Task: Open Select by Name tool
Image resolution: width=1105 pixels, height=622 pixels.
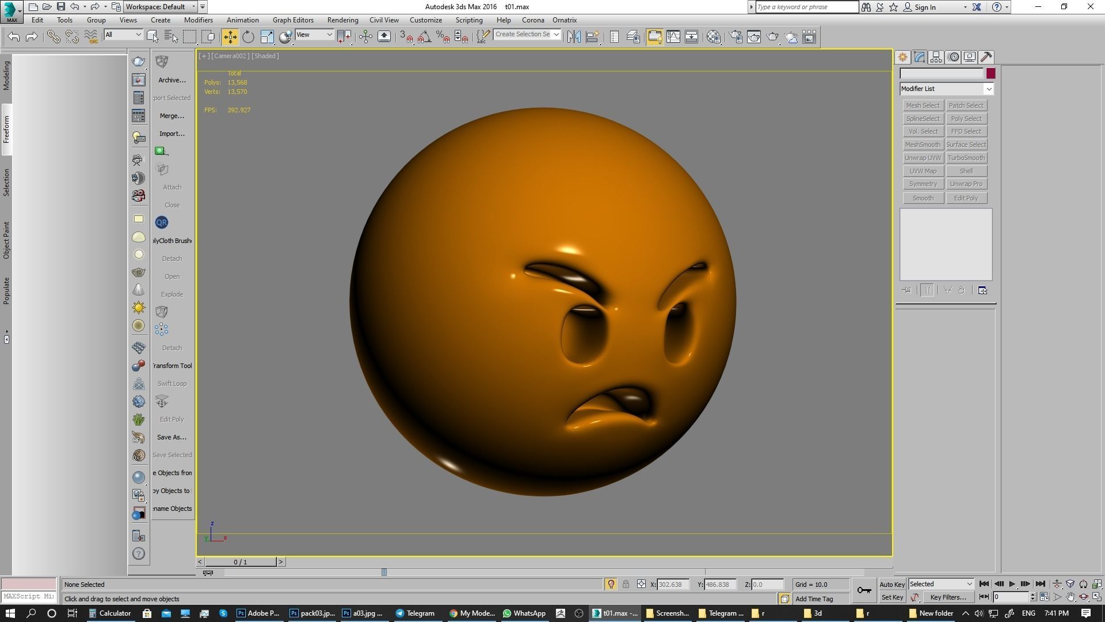Action: coord(171,37)
